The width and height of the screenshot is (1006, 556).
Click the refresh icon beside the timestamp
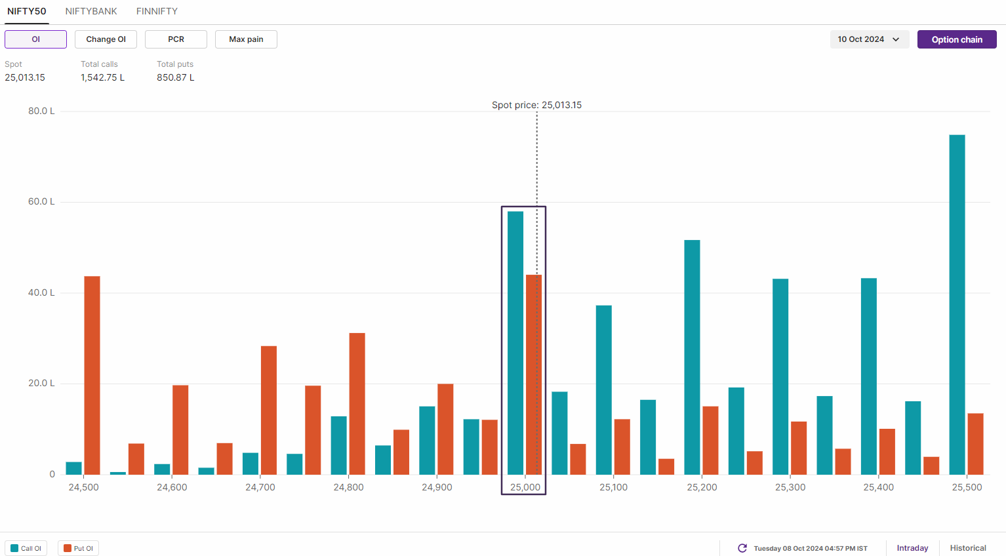point(742,548)
